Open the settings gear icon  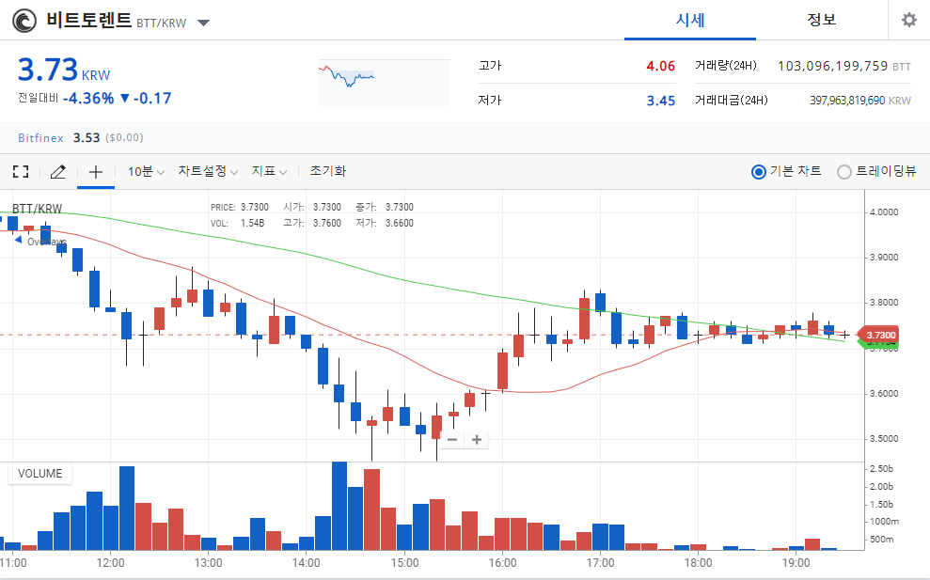(908, 20)
